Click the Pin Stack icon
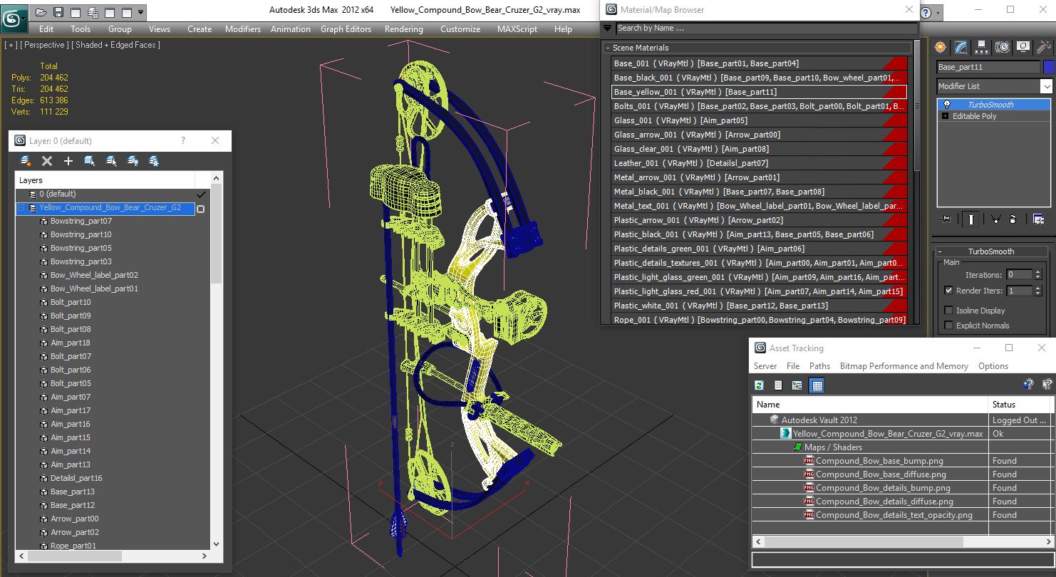The image size is (1056, 577). 946,219
